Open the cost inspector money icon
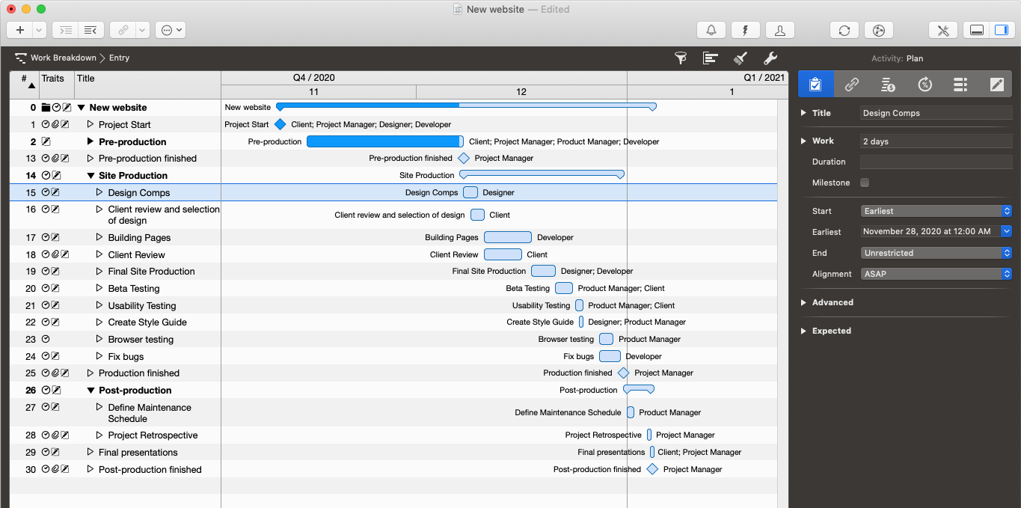The width and height of the screenshot is (1021, 508). click(x=887, y=84)
